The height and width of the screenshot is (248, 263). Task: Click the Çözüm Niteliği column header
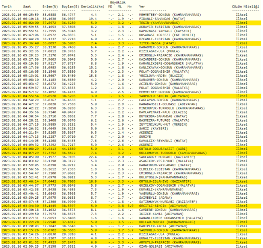(x=245, y=6)
